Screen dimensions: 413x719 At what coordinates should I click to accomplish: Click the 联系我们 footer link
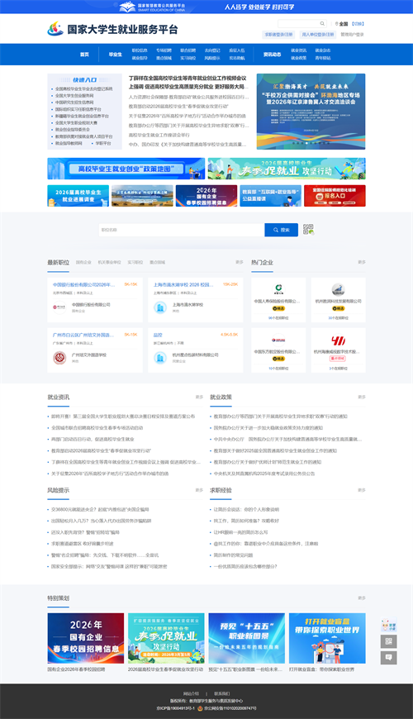tap(222, 693)
